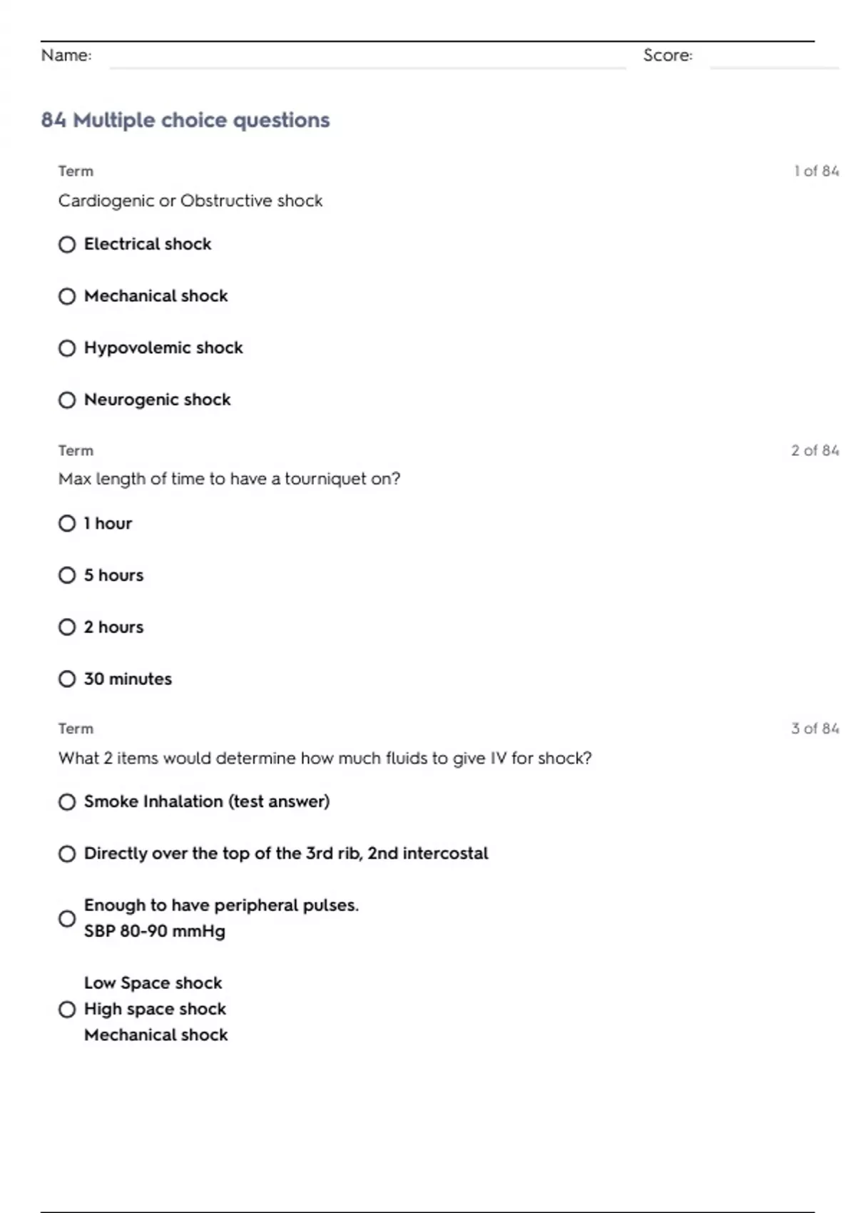The image size is (856, 1213).
Task: Pick Hypovolemic shock as the answer
Action: pos(67,348)
